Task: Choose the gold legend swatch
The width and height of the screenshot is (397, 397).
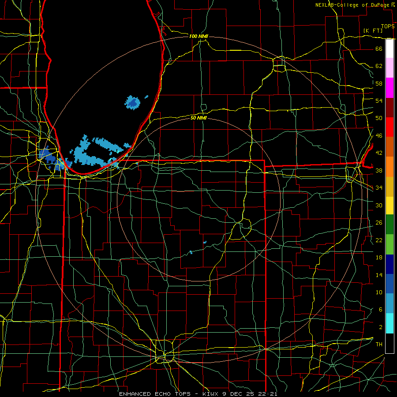Action: pos(390,187)
